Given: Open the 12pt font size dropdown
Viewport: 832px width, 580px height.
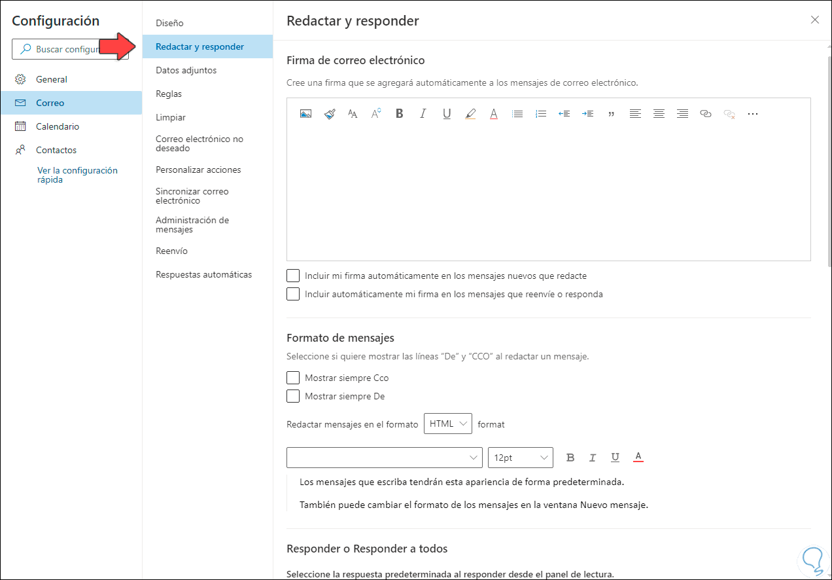Looking at the screenshot, I should point(521,458).
